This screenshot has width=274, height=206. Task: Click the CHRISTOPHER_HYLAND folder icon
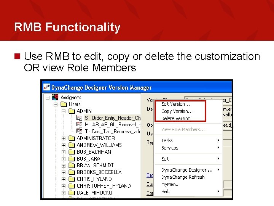point(72,186)
